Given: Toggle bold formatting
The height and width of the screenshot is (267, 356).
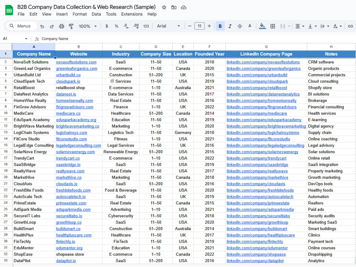Looking at the screenshot, I should pos(220,26).
